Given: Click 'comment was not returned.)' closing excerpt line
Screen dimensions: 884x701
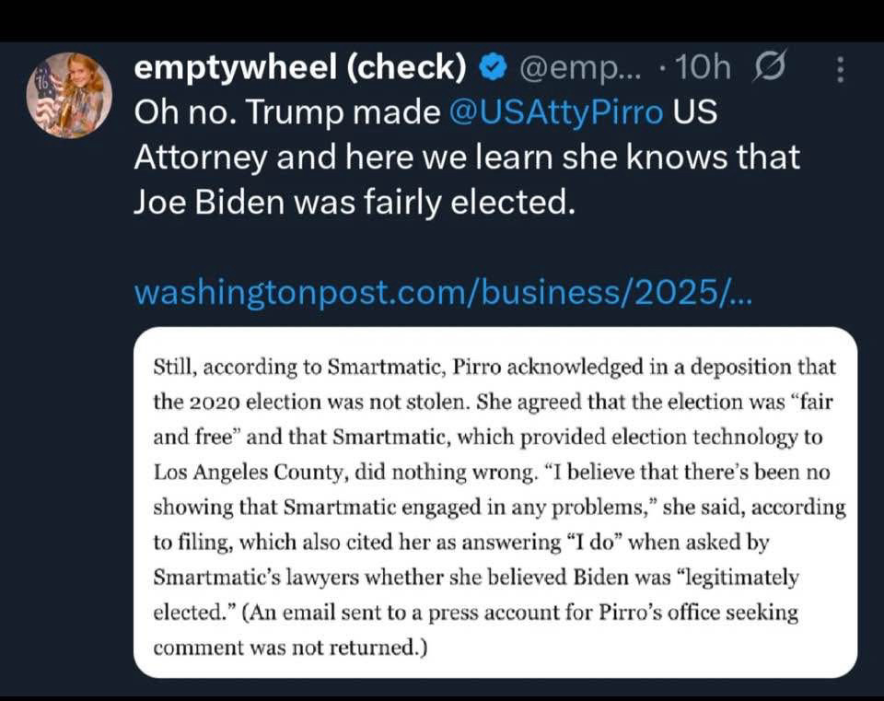Looking at the screenshot, I should [290, 648].
